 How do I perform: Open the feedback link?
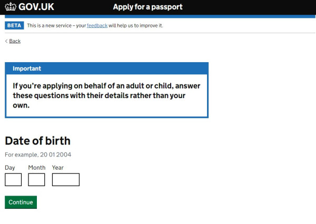(x=97, y=26)
